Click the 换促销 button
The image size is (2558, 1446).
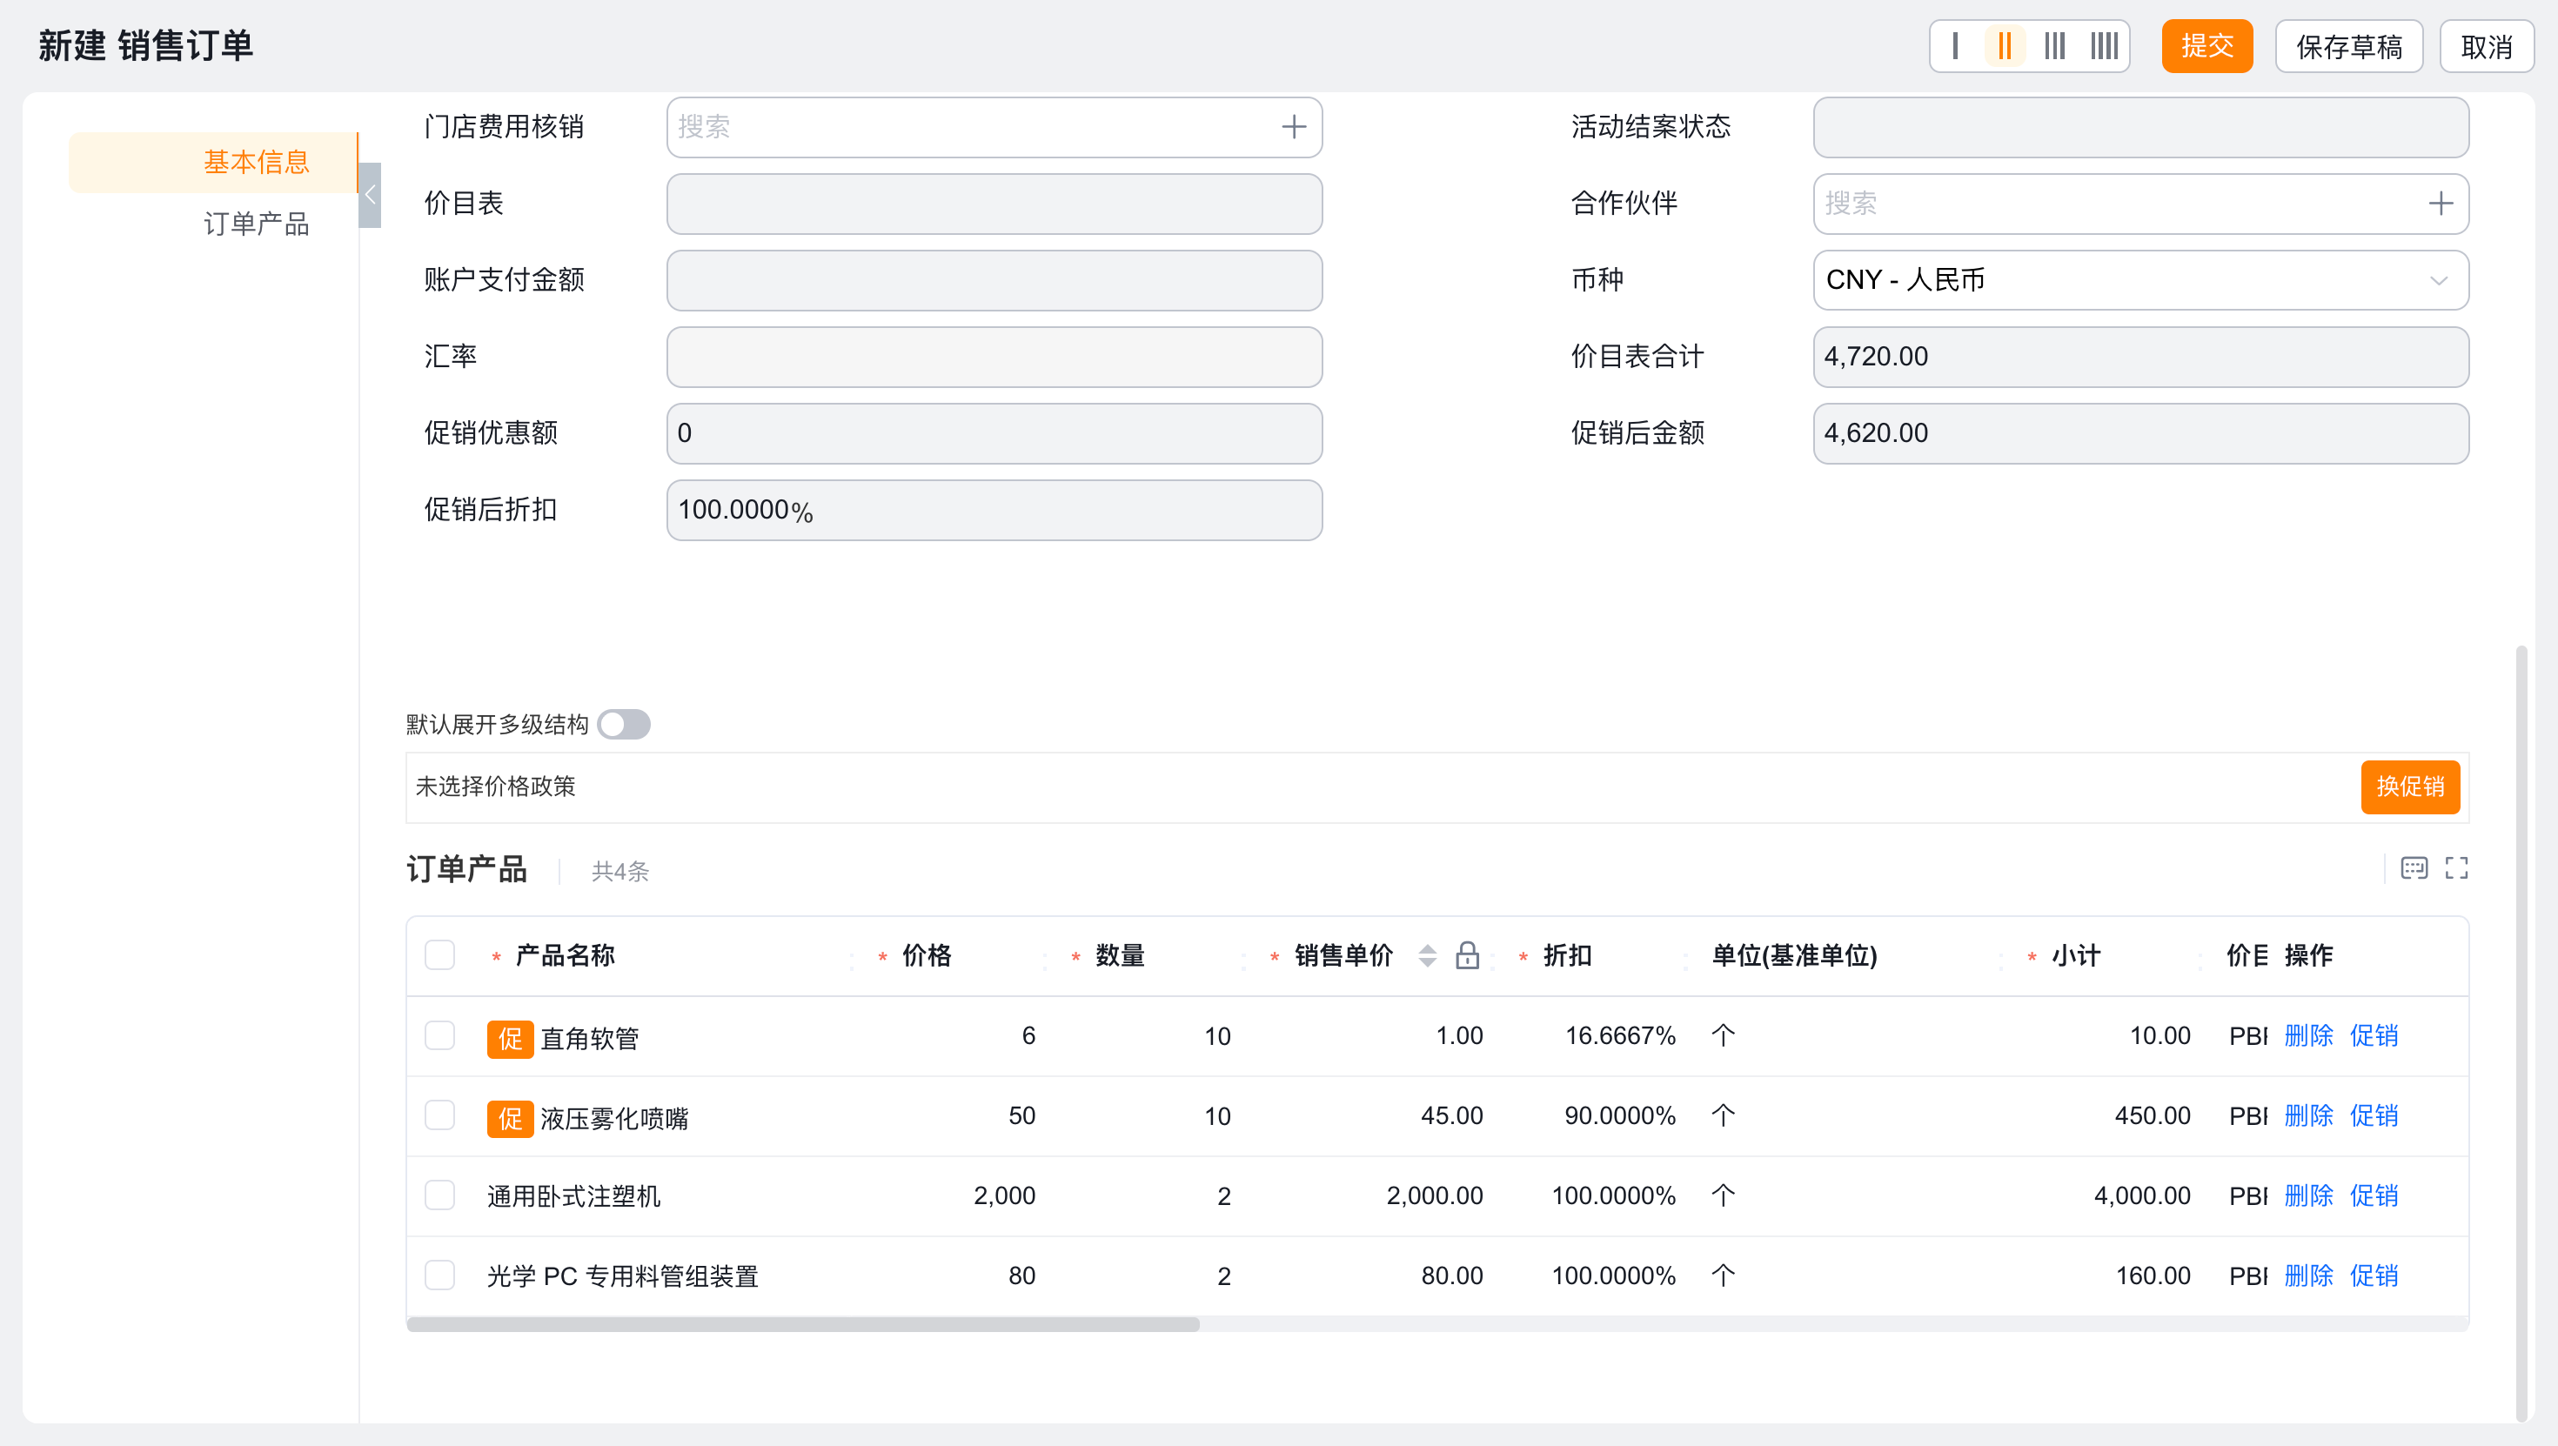tap(2410, 787)
